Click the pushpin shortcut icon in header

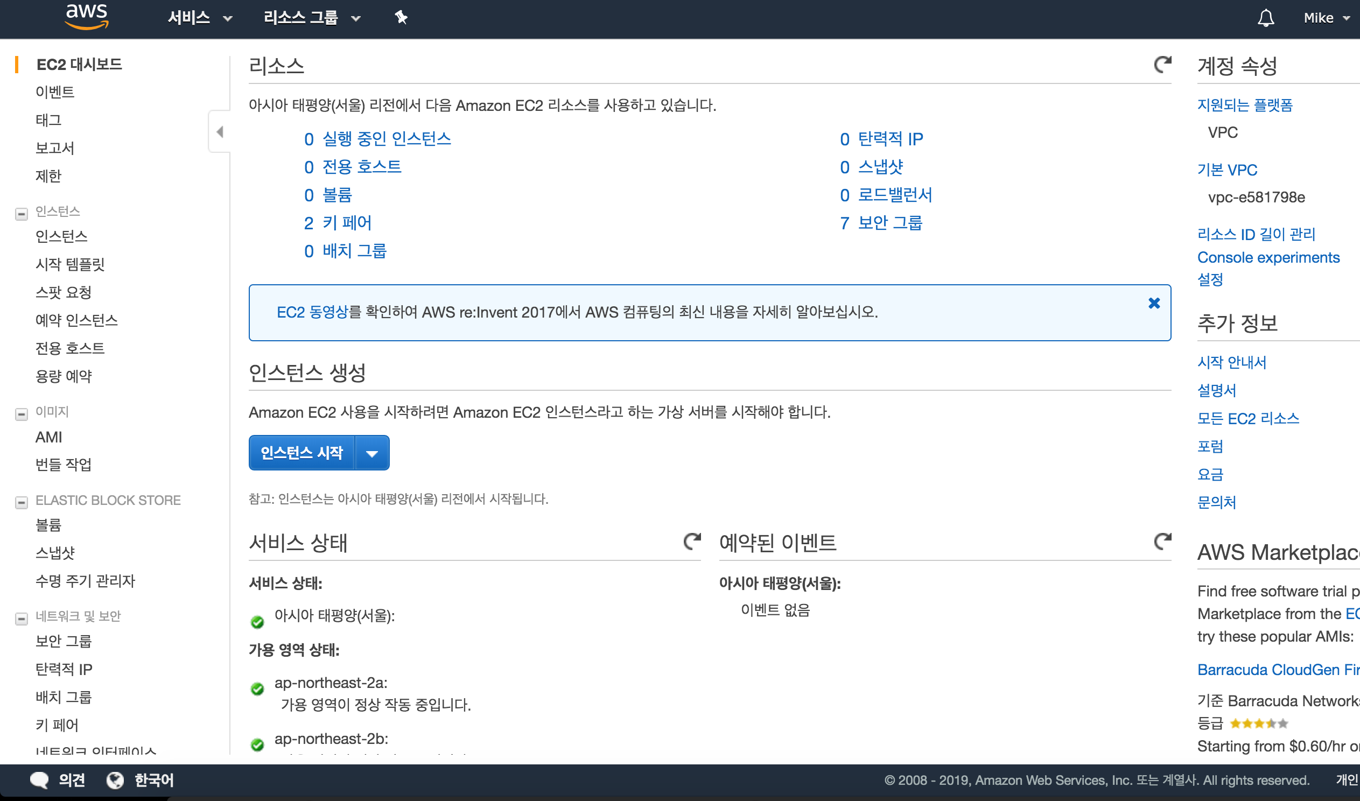point(401,18)
